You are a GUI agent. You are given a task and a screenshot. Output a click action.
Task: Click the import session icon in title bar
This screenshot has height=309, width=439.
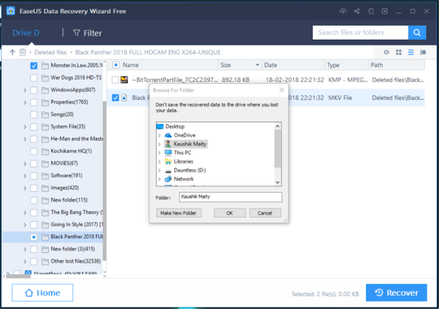(370, 11)
